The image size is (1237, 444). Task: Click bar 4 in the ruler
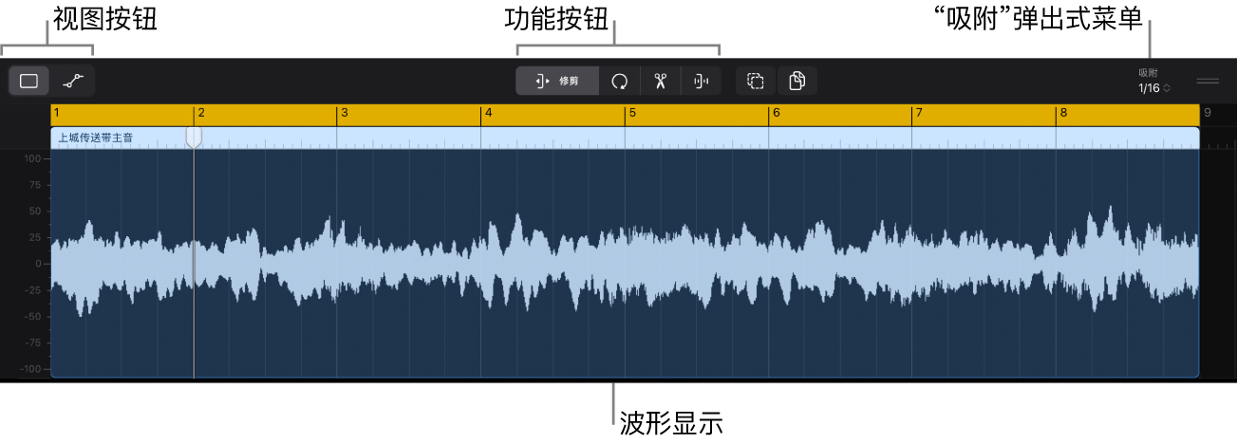(x=488, y=113)
